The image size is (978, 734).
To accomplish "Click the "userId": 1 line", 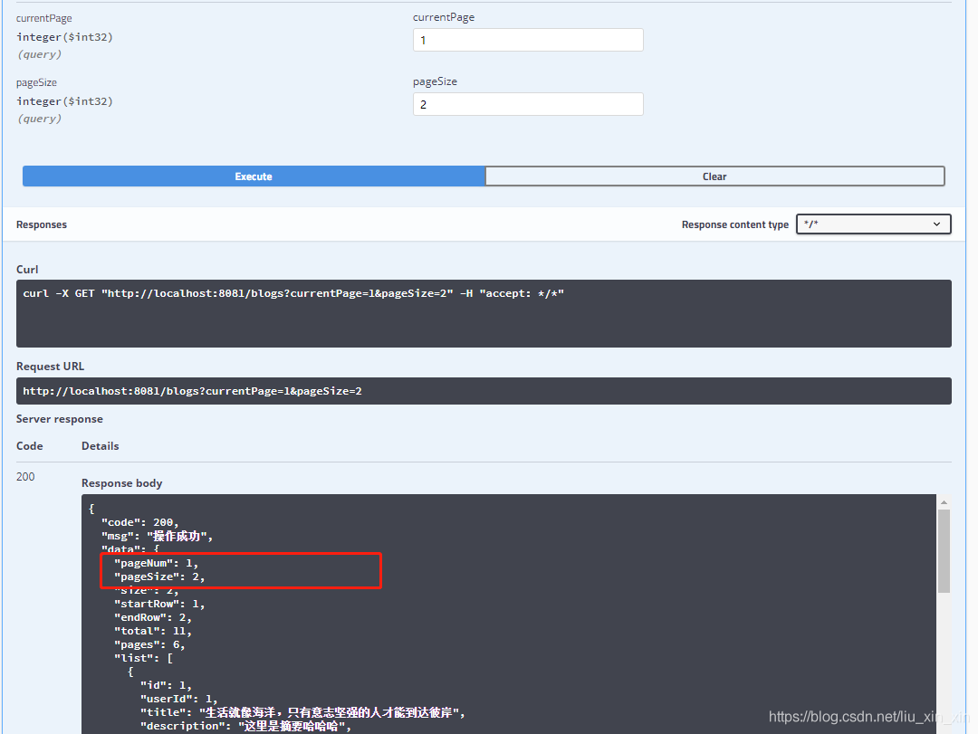I will coord(179,699).
